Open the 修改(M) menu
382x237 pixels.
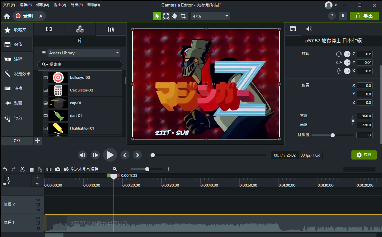pos(43,5)
